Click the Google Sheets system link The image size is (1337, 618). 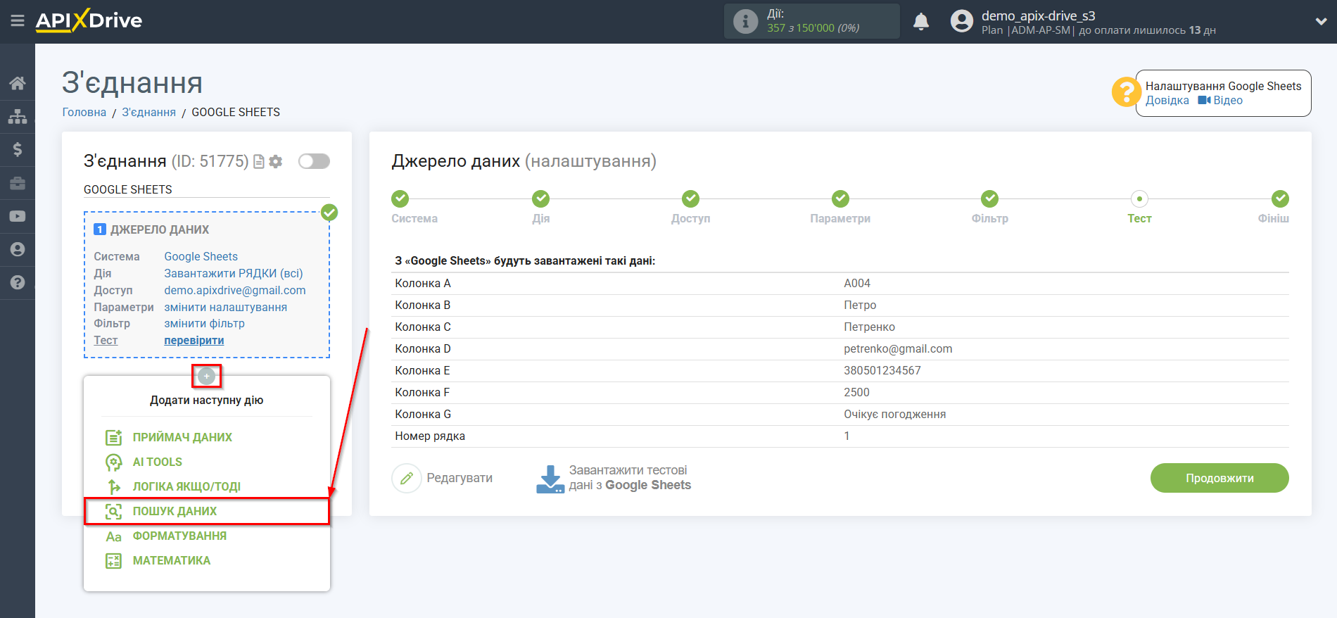(201, 256)
